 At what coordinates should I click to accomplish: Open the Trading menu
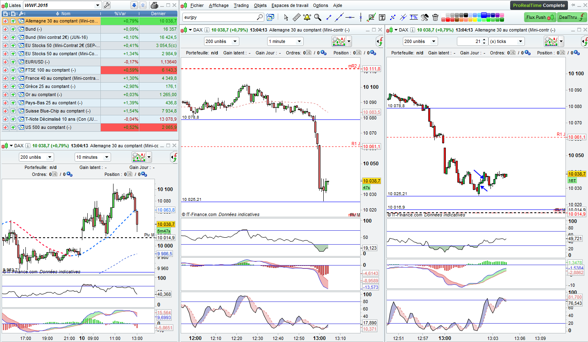point(241,5)
